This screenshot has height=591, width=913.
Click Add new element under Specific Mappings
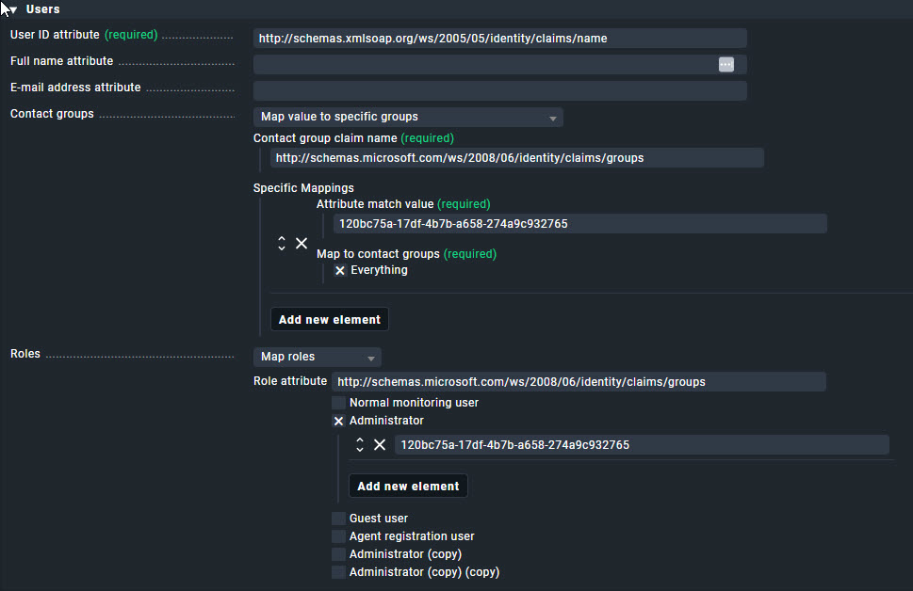coord(329,318)
